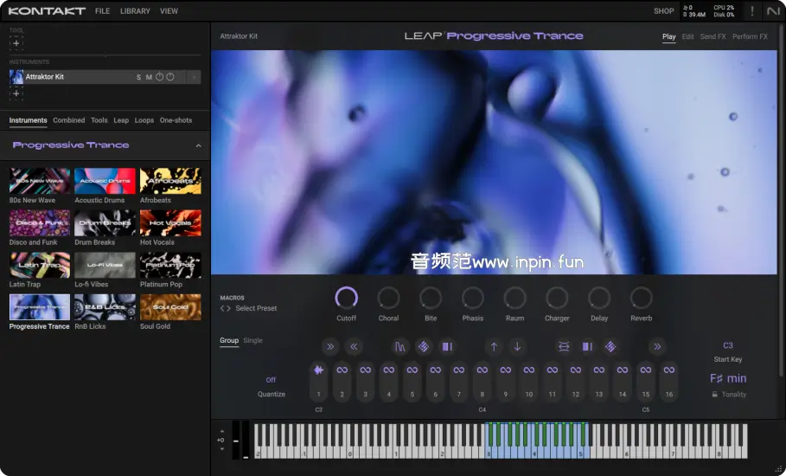Switch to Group pad mode
Image resolution: width=786 pixels, height=476 pixels.
click(x=229, y=341)
